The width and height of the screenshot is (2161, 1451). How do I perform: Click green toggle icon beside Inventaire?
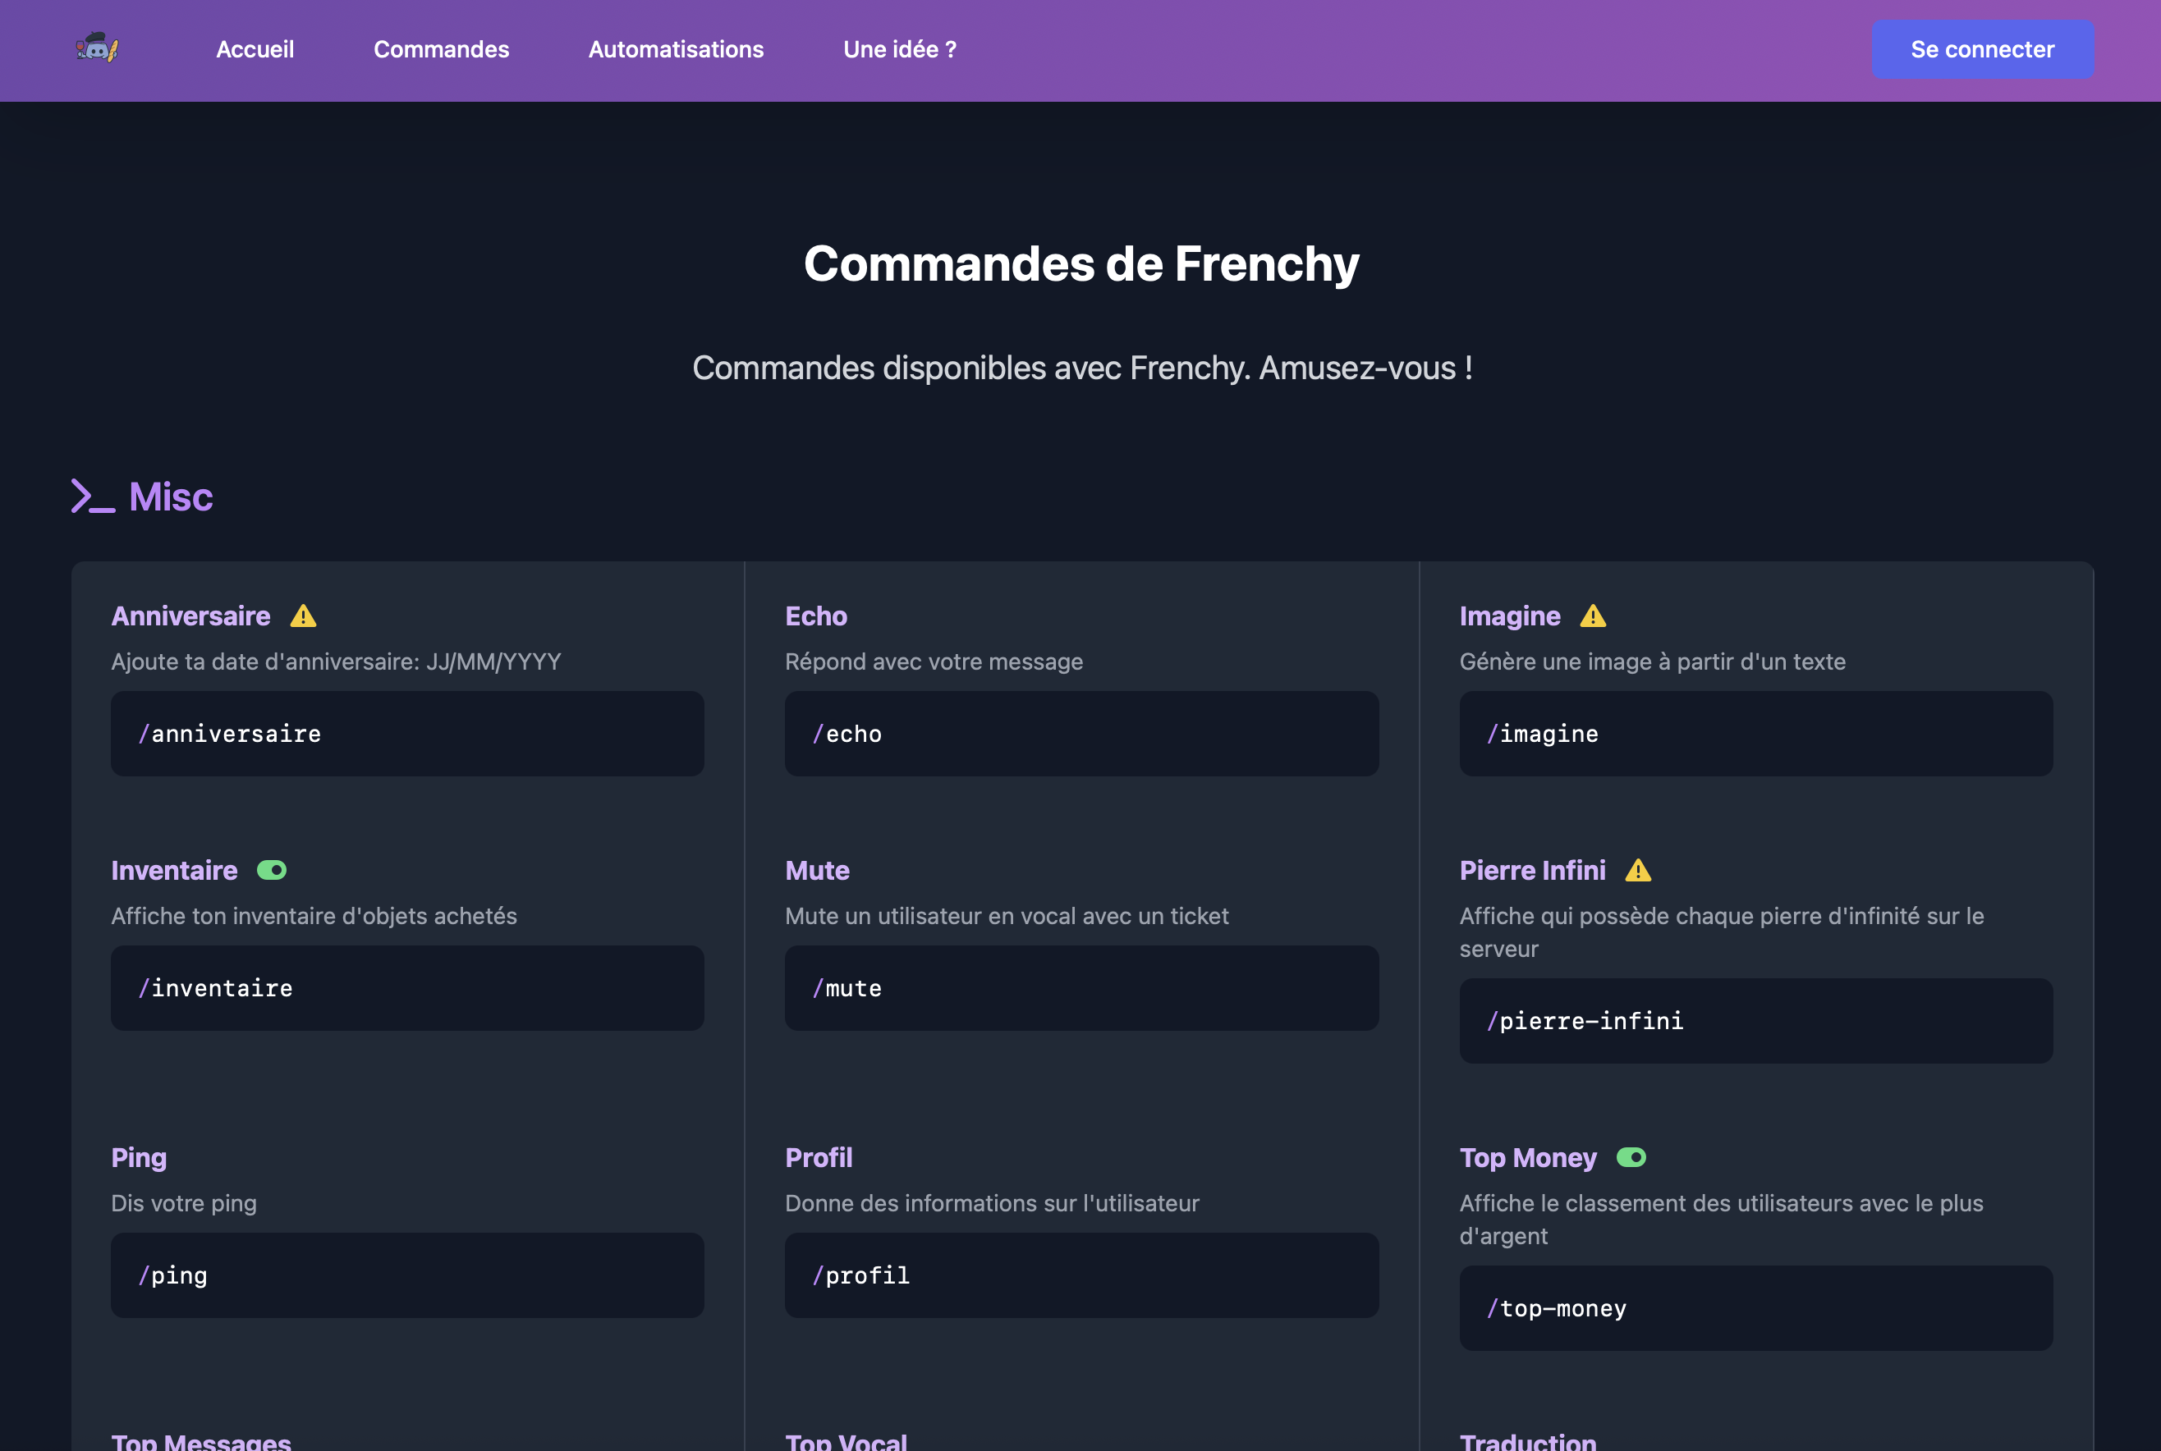tap(271, 871)
